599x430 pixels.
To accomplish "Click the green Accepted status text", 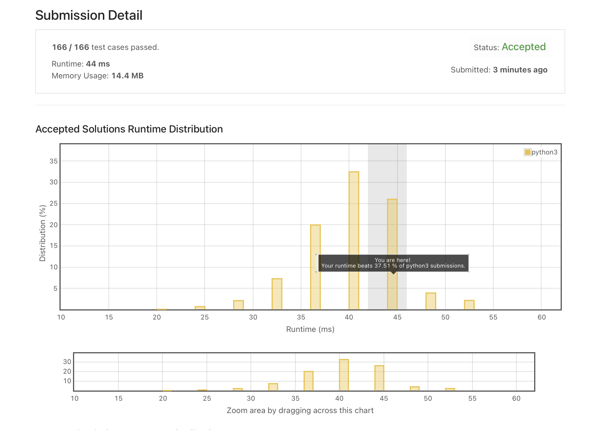I will pos(523,47).
